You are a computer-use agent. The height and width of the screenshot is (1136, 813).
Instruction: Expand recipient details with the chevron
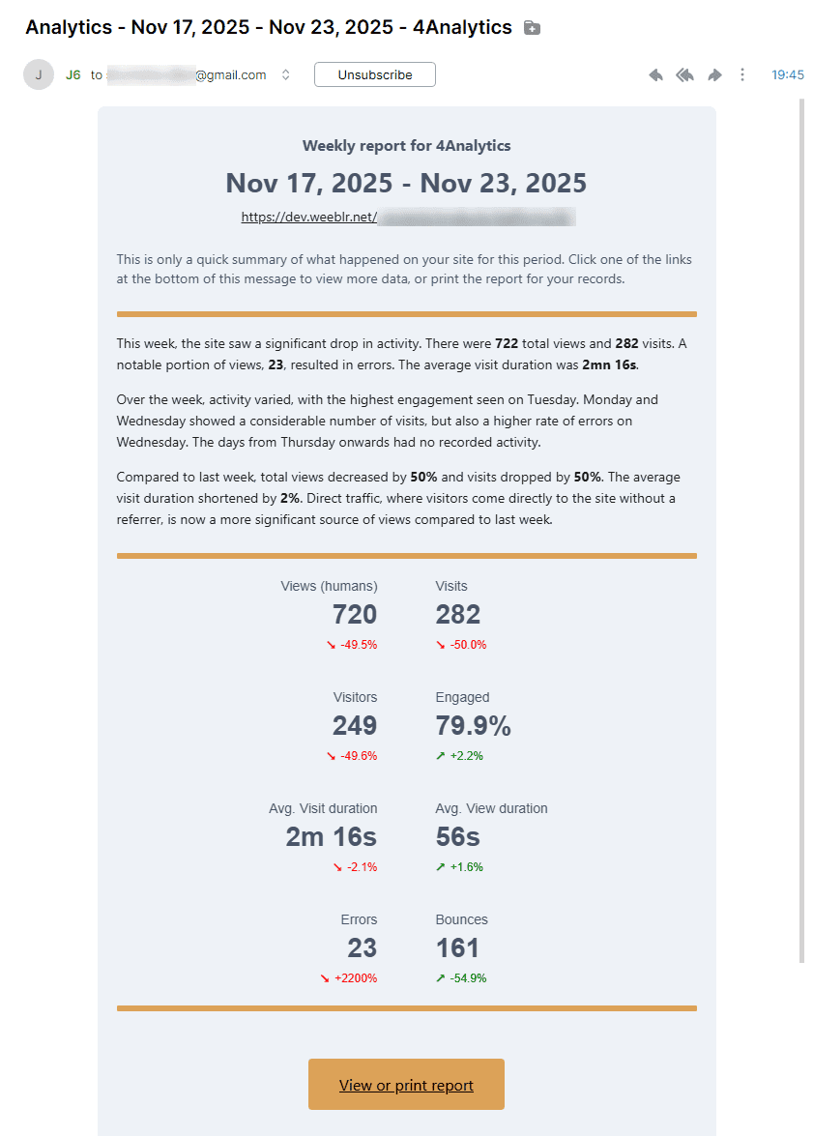click(284, 73)
